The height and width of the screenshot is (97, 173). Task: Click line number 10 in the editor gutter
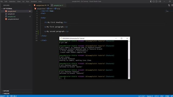coord(36,31)
